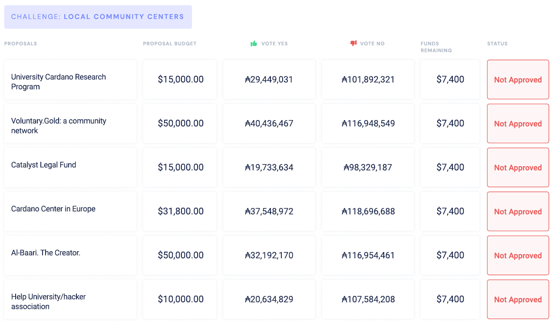The image size is (554, 321).
Task: Open University Cardano Research Program proposal
Action: click(x=59, y=82)
